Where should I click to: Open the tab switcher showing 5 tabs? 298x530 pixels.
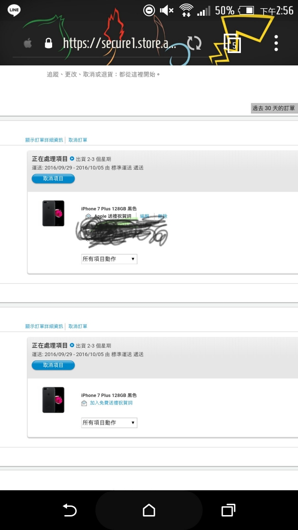[x=232, y=43]
